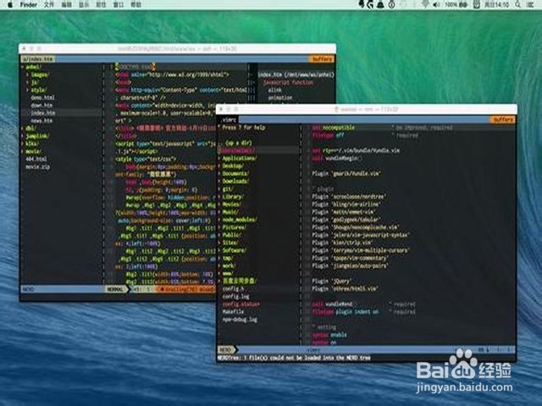Select the Music/ directory
Image resolution: width=542 pixels, height=406 pixels.
point(230,212)
